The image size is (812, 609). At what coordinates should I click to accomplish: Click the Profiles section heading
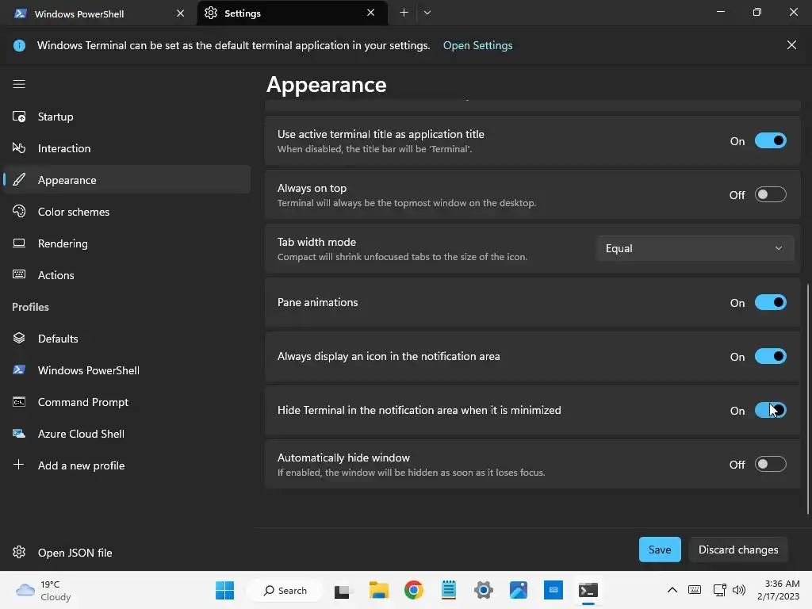[x=31, y=307]
